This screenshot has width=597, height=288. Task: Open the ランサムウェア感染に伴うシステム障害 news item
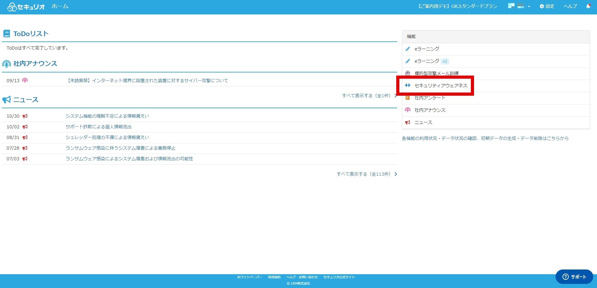(120, 148)
